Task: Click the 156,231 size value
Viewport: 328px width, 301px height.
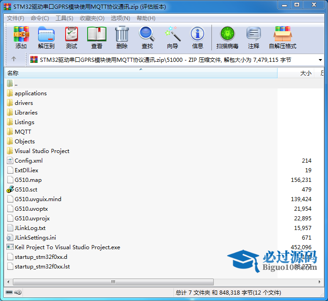Action: 301,180
